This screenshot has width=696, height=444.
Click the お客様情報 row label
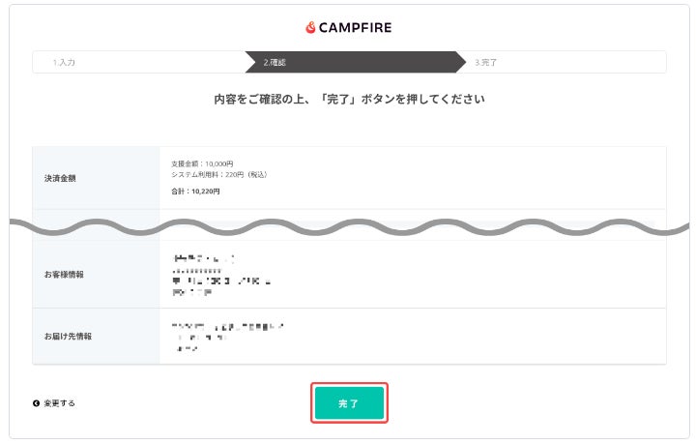click(64, 275)
